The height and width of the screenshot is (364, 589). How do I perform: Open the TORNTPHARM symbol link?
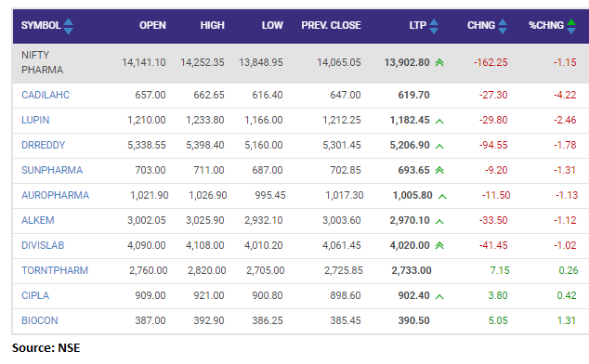pos(55,270)
